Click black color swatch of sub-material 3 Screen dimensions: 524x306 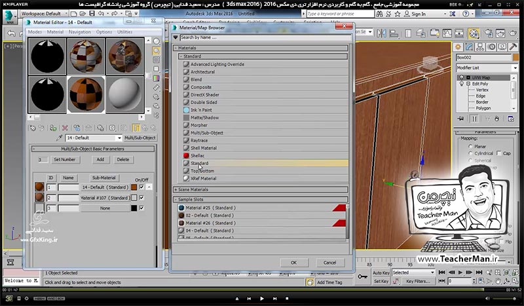[134, 208]
